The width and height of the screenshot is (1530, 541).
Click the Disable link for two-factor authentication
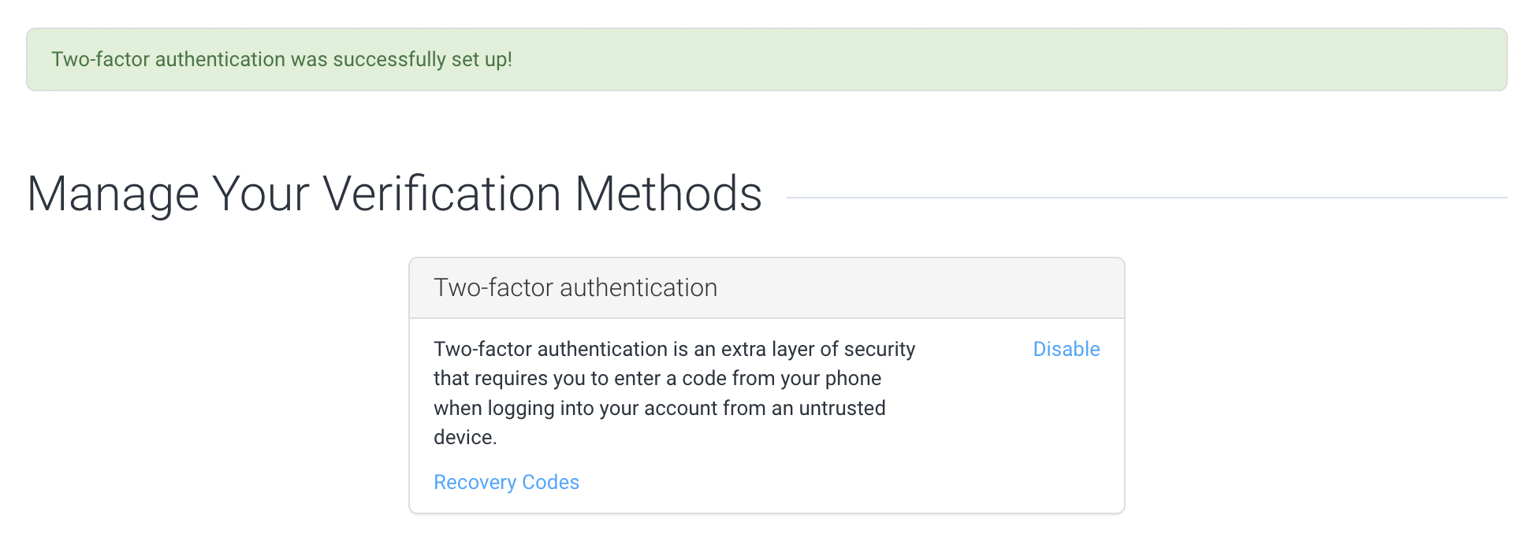pyautogui.click(x=1066, y=349)
